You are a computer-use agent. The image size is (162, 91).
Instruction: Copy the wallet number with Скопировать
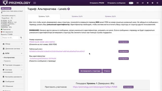tap(124, 42)
